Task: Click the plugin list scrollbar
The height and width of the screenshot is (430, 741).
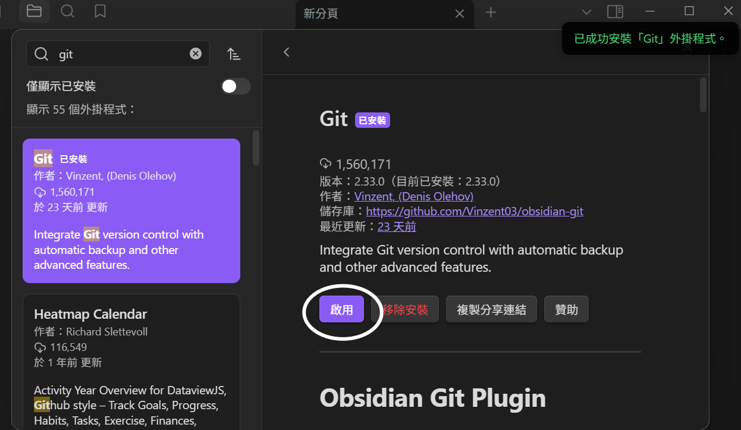Action: pos(256,147)
